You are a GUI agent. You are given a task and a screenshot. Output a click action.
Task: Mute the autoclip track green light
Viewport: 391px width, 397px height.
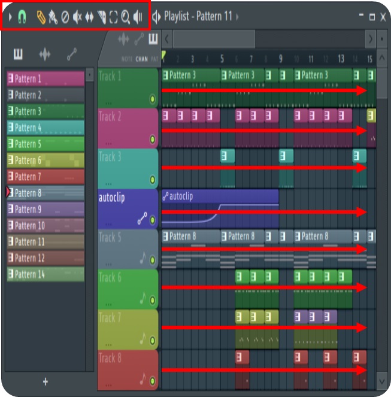pyautogui.click(x=153, y=220)
